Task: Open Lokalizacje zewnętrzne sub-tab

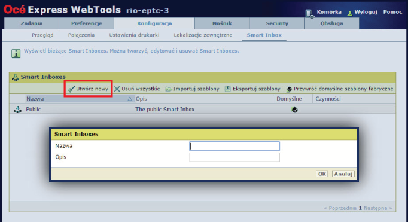Action: [203, 35]
